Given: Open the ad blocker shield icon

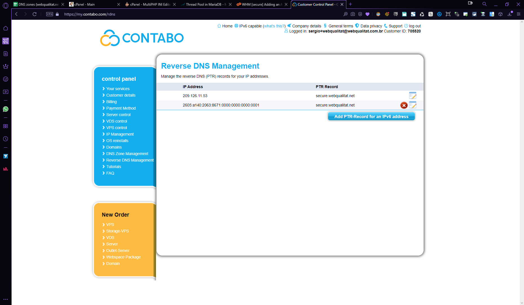Looking at the screenshot, I should (x=360, y=14).
